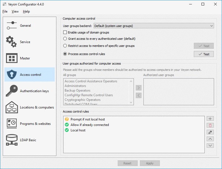Screen dimensions: 222x169
Task: Close the Veyon Configurator window
Action: pos(215,4)
